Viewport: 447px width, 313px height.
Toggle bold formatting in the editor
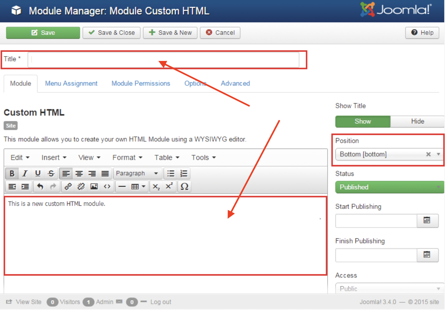(12, 174)
